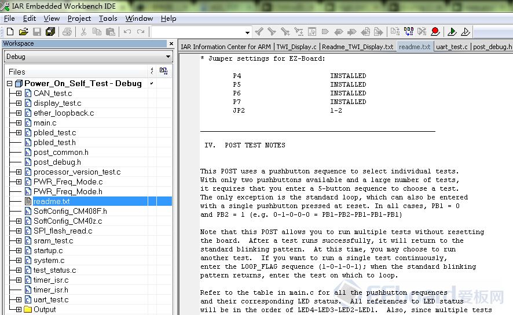Click the build-status column header icon in Files
The width and height of the screenshot is (513, 315).
(164, 71)
